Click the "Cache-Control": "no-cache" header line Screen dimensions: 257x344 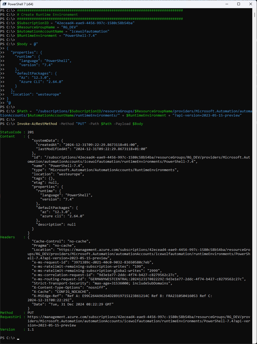point(61,241)
